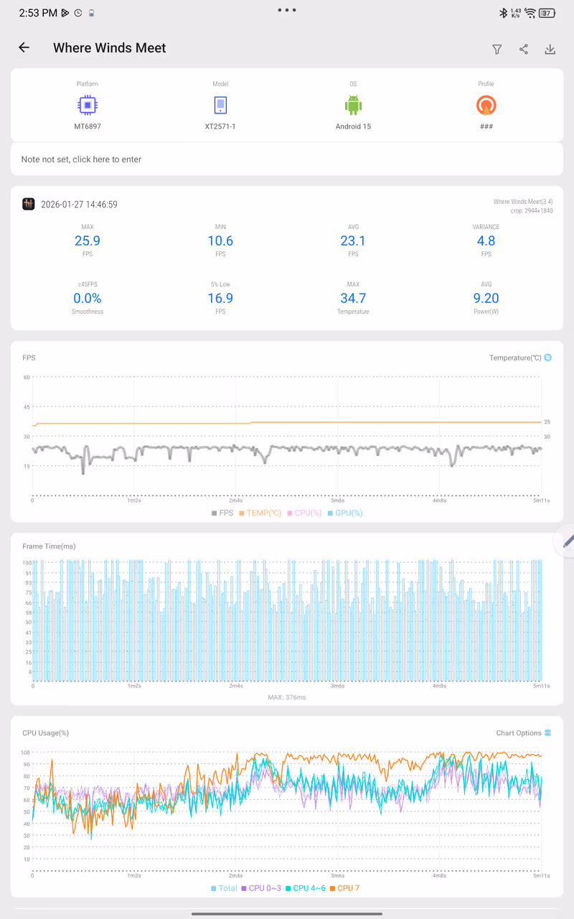Toggle FPS series in chart legend

coord(222,513)
